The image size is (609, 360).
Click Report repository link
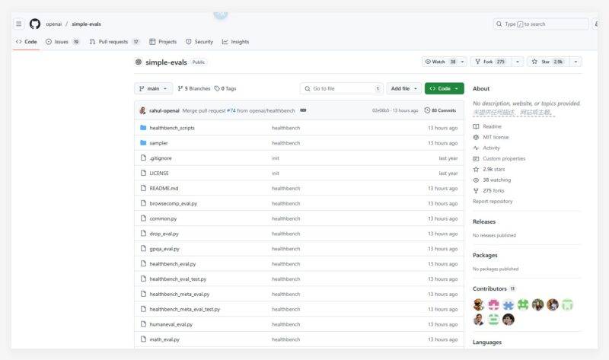493,201
